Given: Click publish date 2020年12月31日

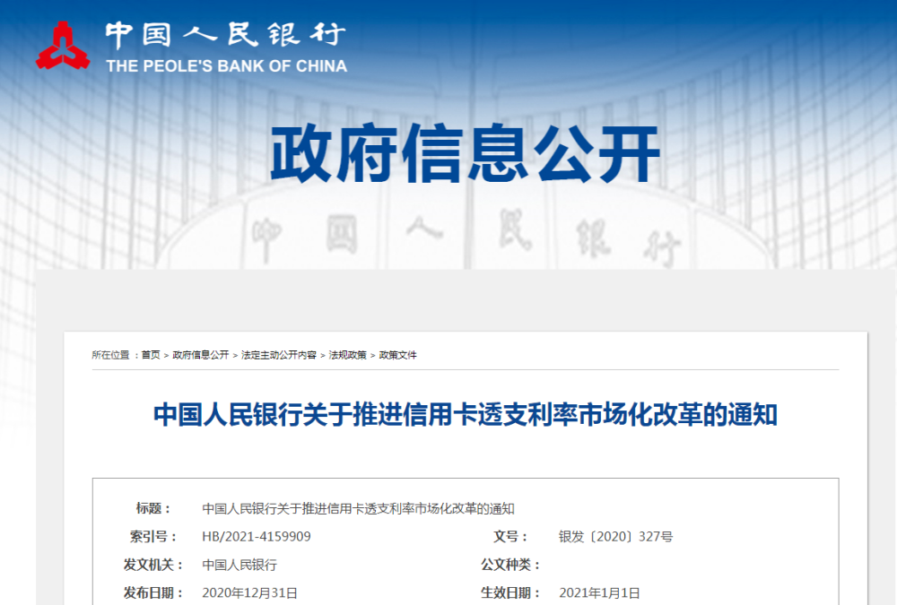Looking at the screenshot, I should point(249,592).
